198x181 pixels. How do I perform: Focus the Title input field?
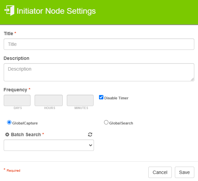tap(99, 44)
